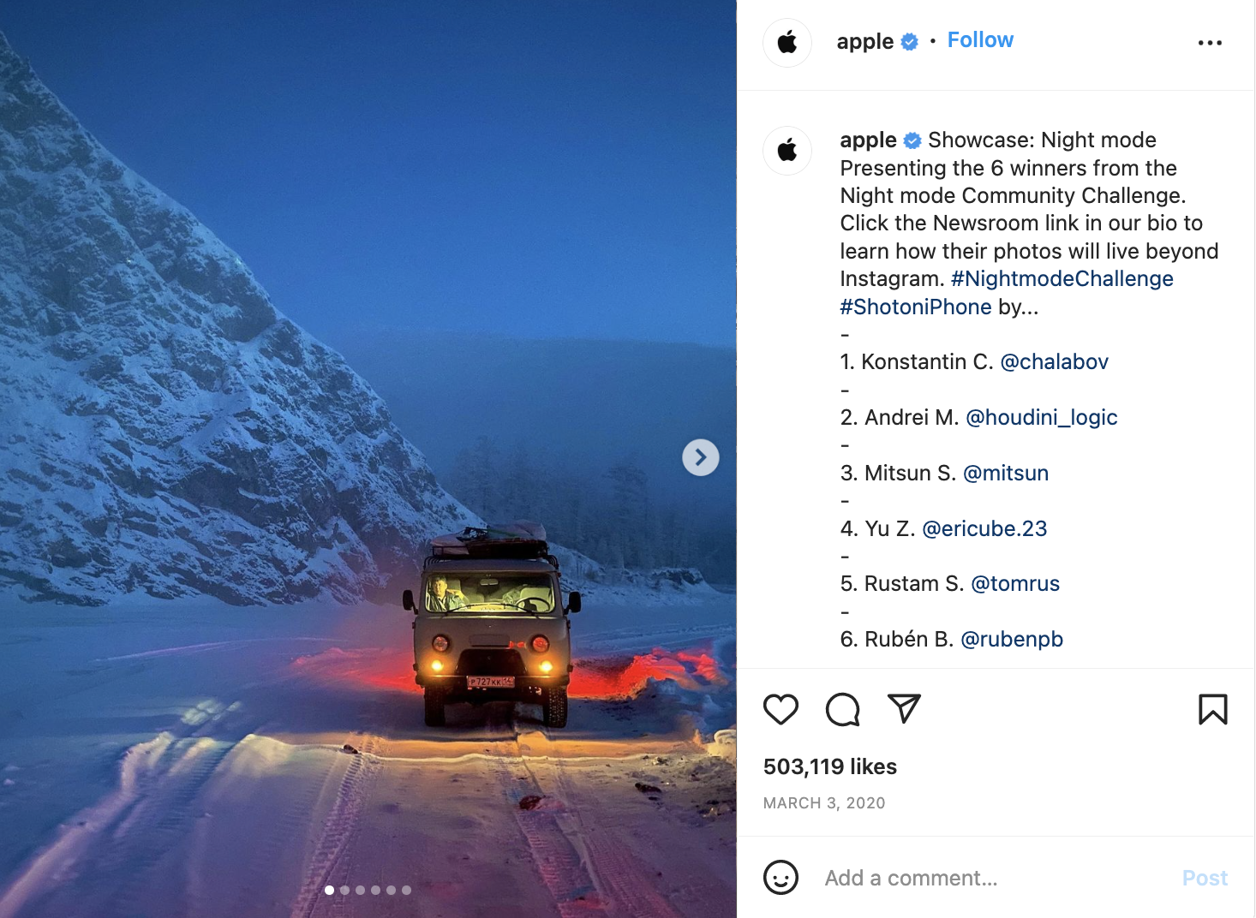1256x918 pixels.
Task: Visit the @mitsun profile
Action: tap(1006, 473)
